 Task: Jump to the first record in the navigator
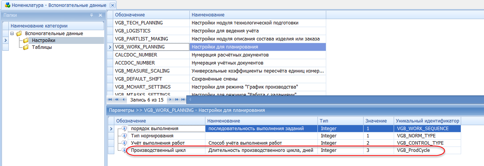[111, 100]
